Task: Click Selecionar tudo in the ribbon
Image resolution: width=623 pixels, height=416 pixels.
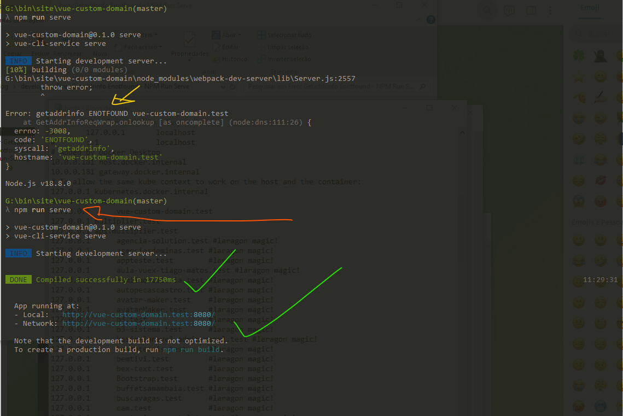Action: pyautogui.click(x=289, y=35)
